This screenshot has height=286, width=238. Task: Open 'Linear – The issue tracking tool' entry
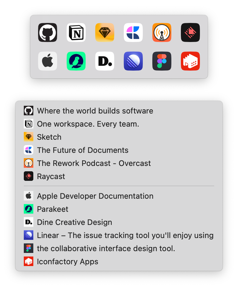tap(119, 235)
